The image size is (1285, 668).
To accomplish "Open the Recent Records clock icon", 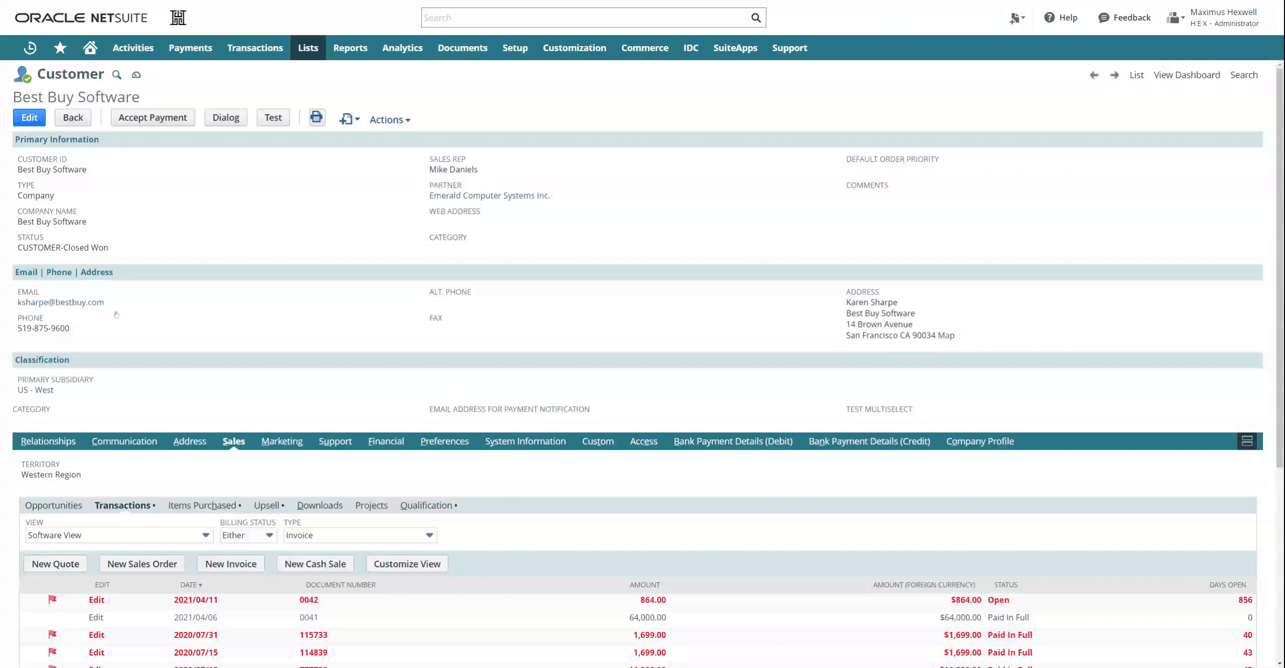I will (30, 48).
